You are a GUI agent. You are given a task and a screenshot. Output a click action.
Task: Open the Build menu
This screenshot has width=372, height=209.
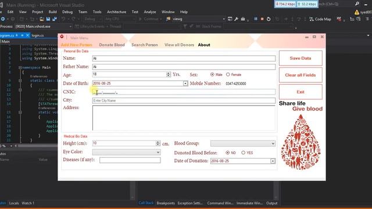(x=52, y=12)
